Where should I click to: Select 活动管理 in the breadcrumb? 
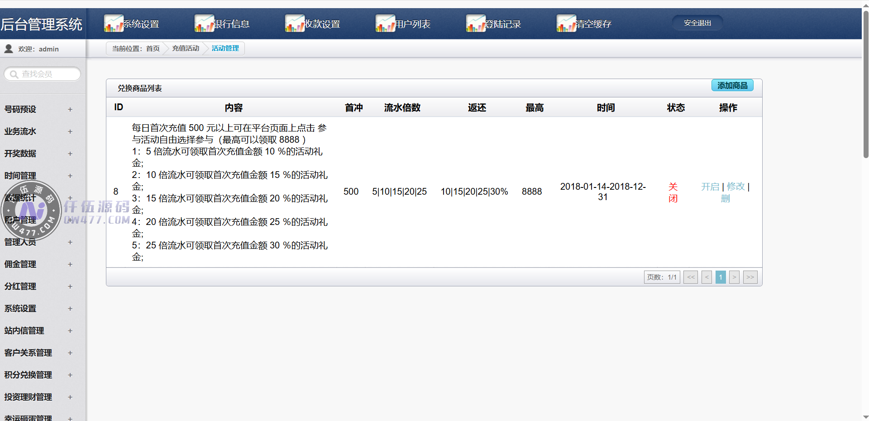pyautogui.click(x=225, y=48)
